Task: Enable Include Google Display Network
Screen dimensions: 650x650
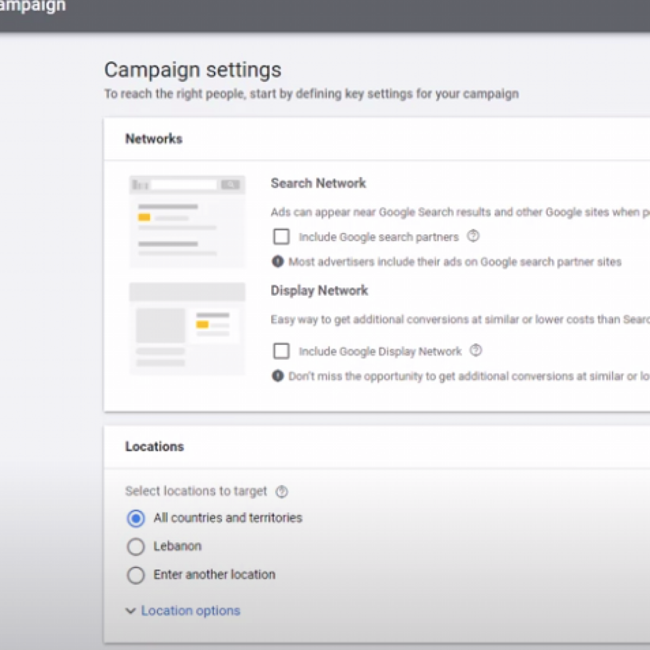Action: (x=281, y=350)
